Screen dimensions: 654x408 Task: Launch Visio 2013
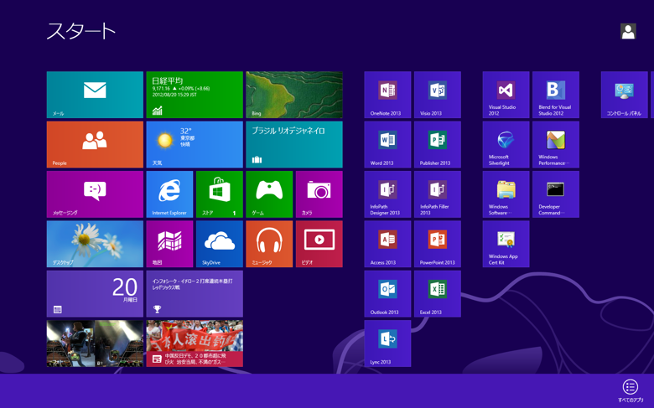pyautogui.click(x=438, y=95)
